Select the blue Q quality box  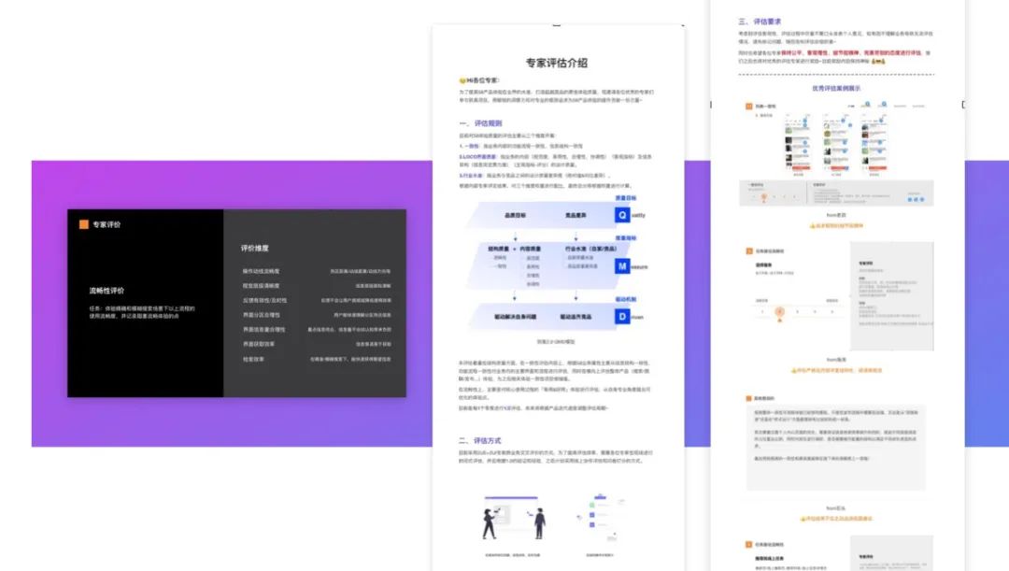click(x=622, y=215)
